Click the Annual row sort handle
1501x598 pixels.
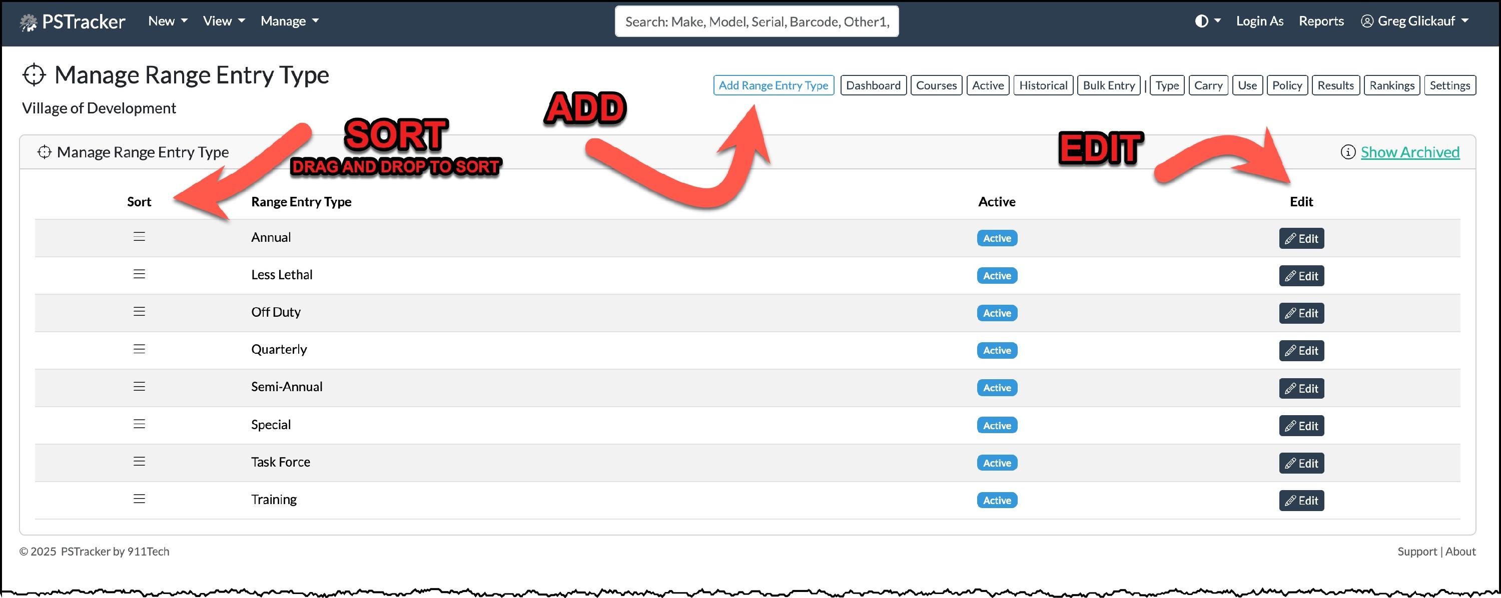(x=139, y=237)
